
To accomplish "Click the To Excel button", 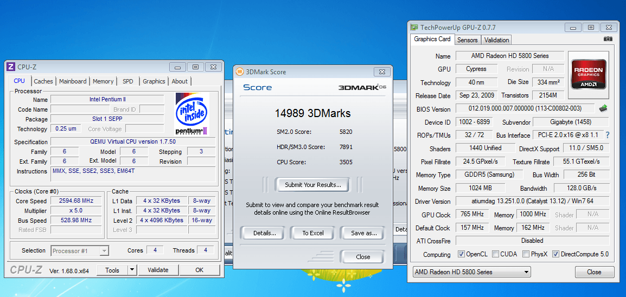I will click(312, 233).
